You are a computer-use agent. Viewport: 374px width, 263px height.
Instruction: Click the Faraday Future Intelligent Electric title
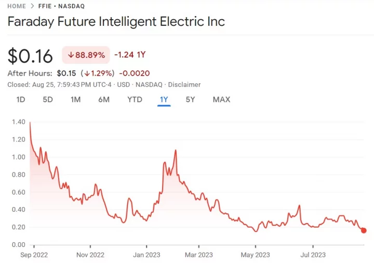tap(116, 22)
